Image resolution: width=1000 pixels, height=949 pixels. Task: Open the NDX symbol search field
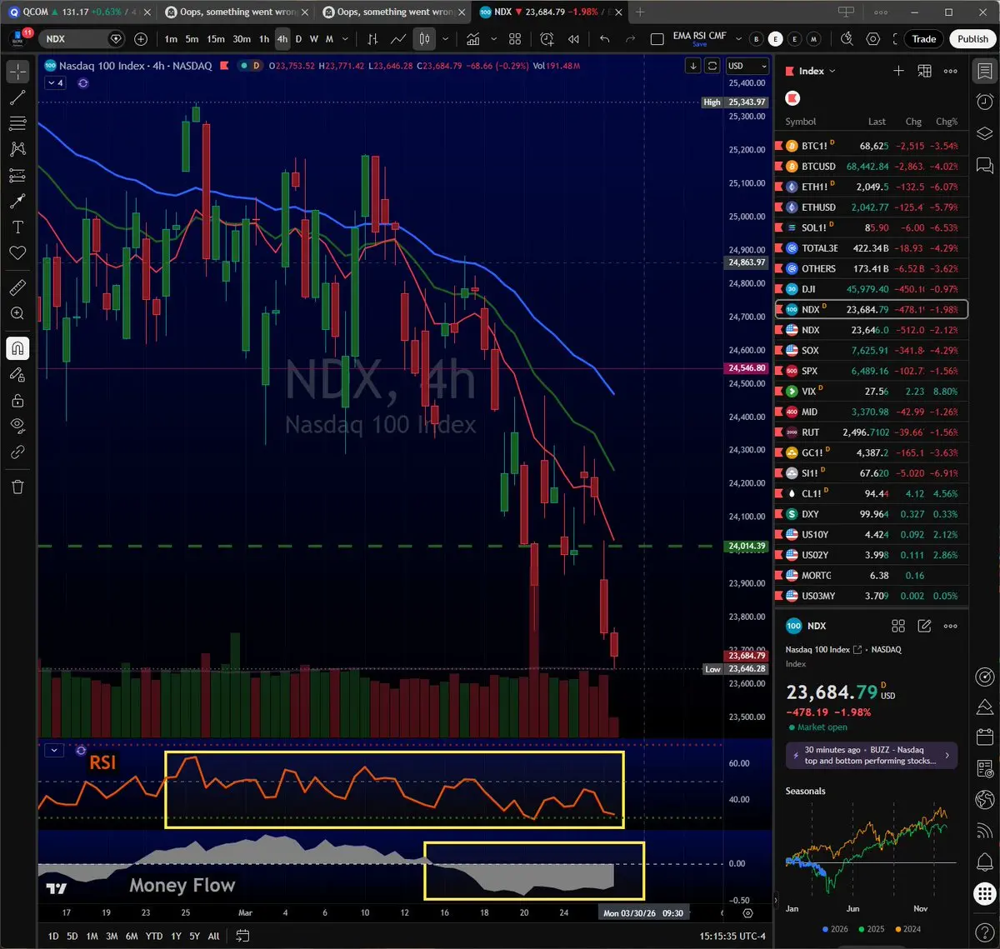coord(82,39)
